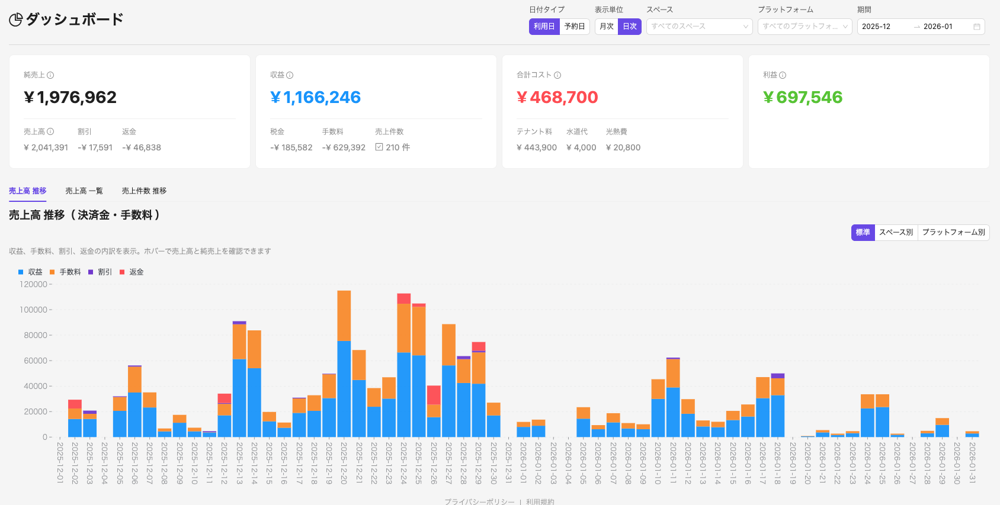
Task: Click the dashboard pie chart icon
Action: tap(16, 20)
